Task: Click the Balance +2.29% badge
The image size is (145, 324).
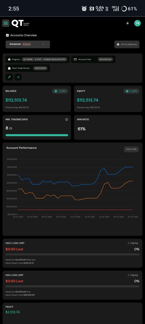Action: click(60, 91)
